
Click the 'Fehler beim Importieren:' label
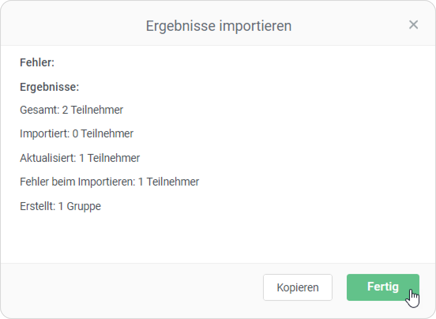[77, 182]
